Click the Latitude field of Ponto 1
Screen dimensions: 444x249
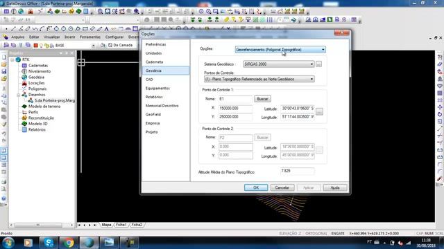[298, 108]
